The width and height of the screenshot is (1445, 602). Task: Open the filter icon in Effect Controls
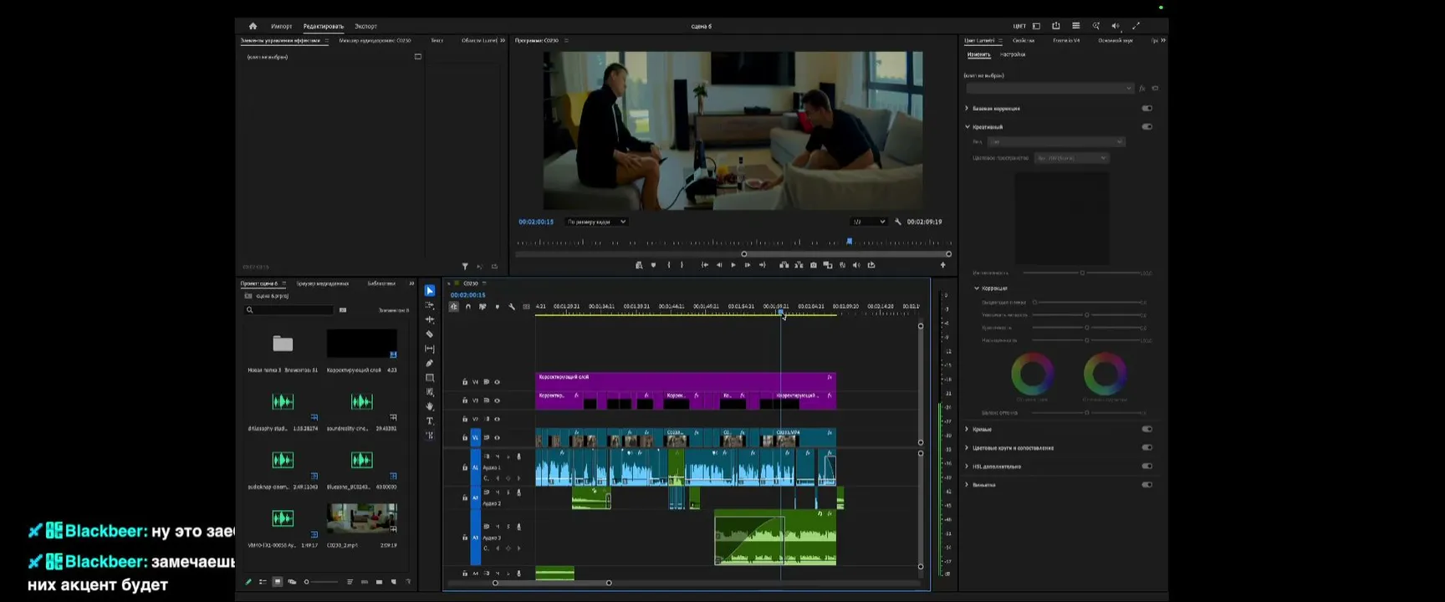coord(465,267)
